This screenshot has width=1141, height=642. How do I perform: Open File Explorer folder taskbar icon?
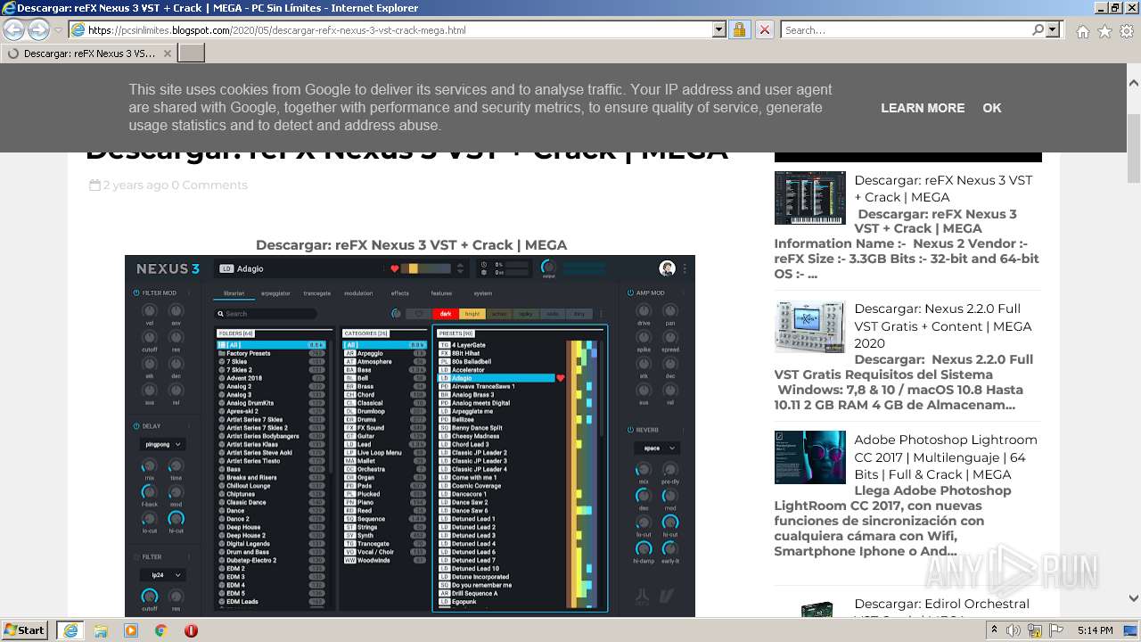coord(101,630)
